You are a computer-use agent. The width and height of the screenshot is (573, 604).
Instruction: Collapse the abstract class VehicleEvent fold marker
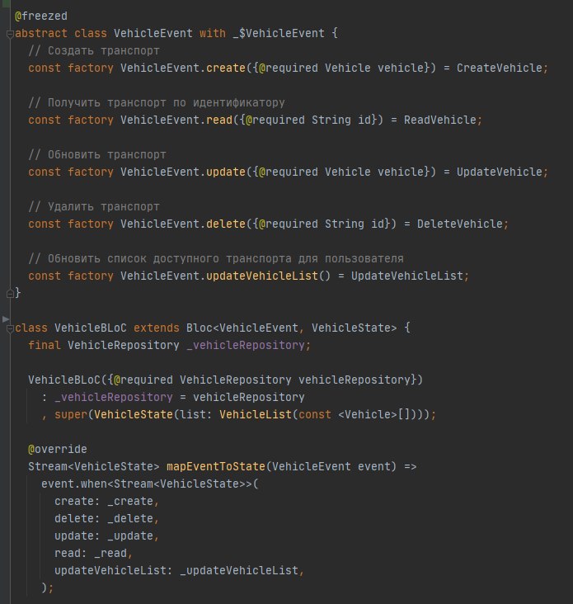coord(11,35)
